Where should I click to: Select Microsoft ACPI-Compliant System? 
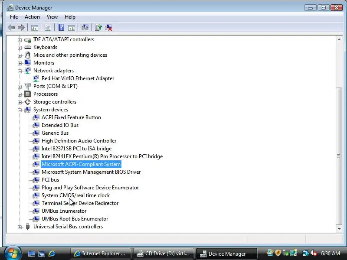click(x=81, y=164)
